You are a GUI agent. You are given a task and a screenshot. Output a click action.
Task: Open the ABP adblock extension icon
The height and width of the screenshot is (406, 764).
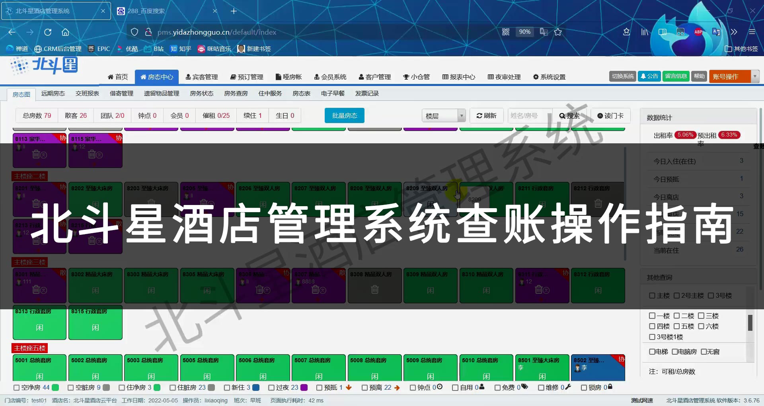click(x=698, y=32)
